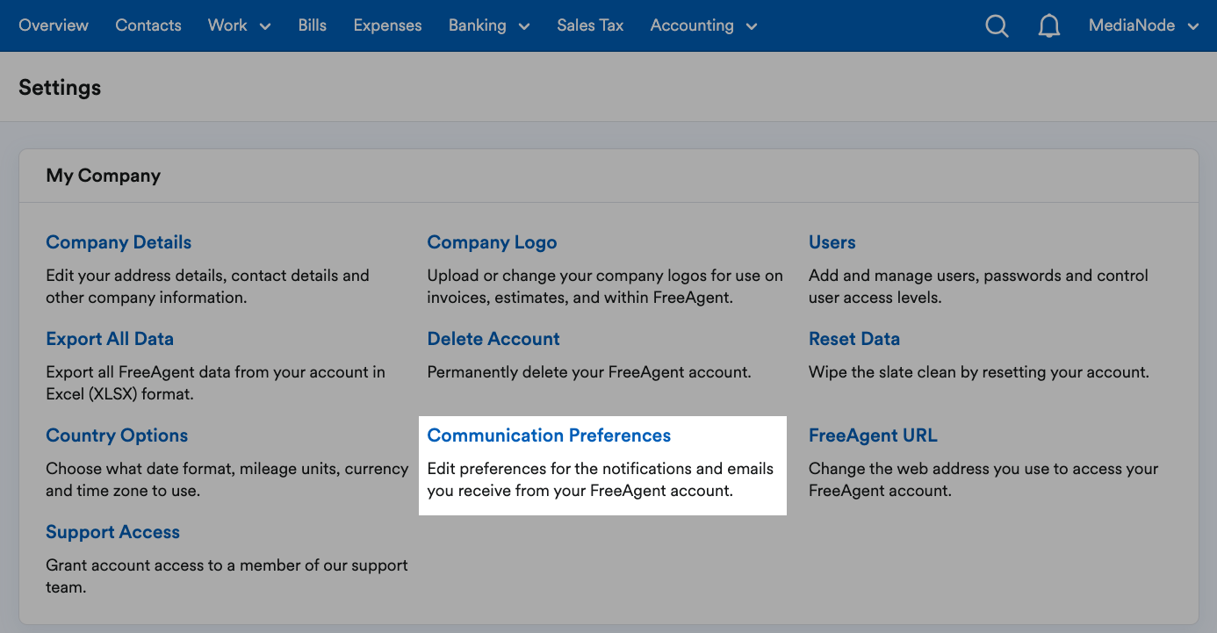The width and height of the screenshot is (1217, 633).
Task: Click text 'Grant account access to a member'
Action: (172, 565)
